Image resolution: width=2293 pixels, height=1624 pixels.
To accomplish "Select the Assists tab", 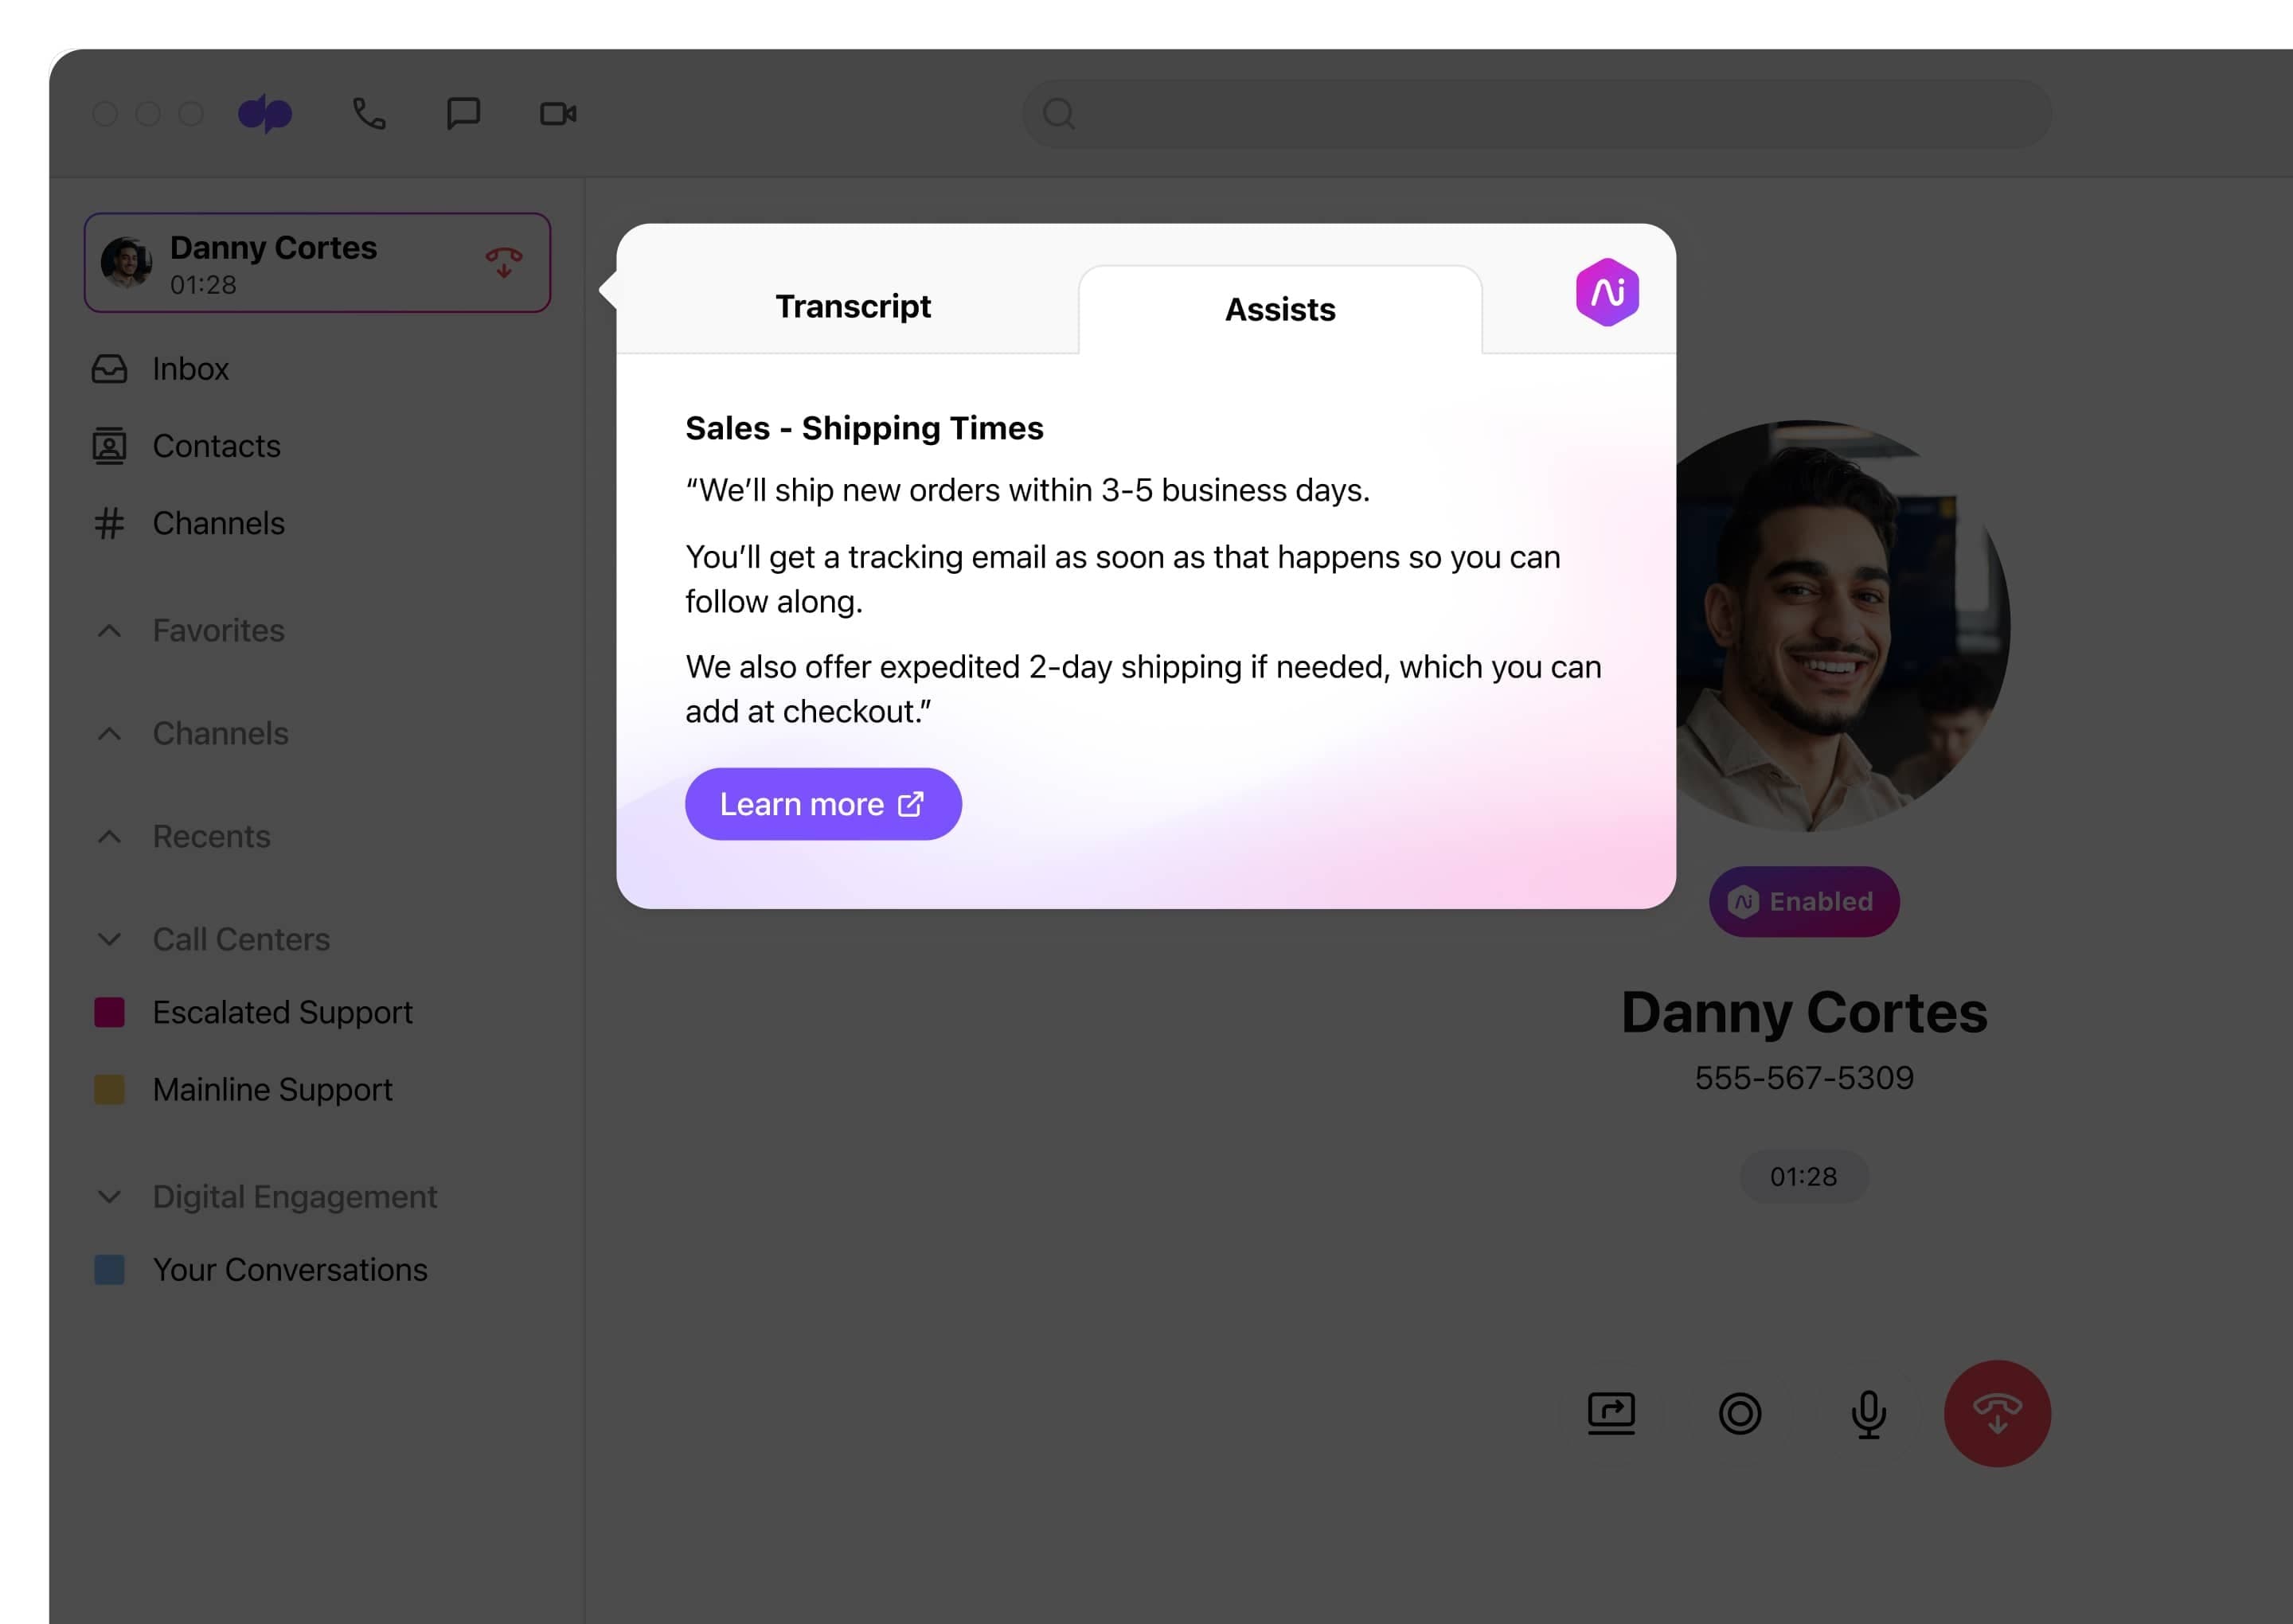I will (x=1280, y=310).
